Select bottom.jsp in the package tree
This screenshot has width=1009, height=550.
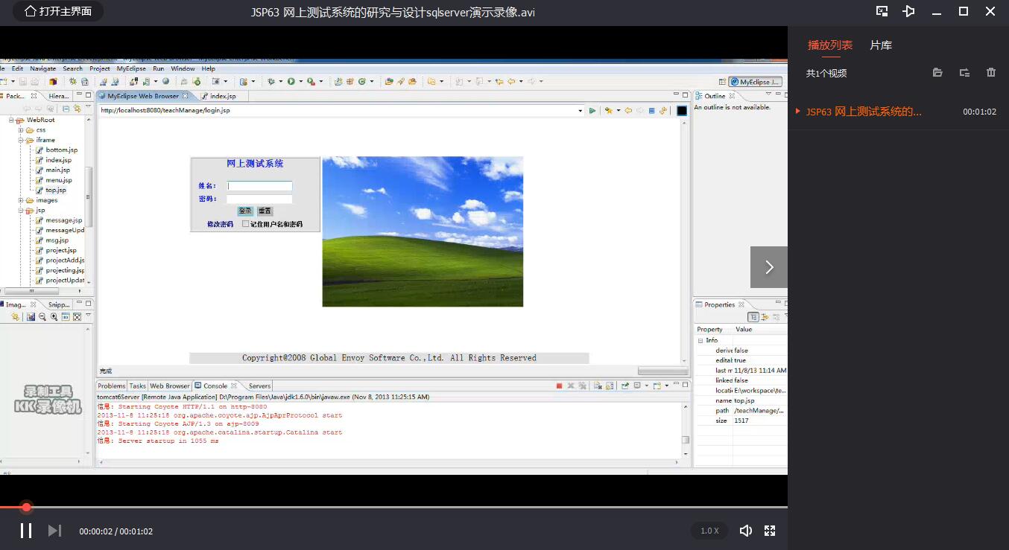click(x=61, y=150)
